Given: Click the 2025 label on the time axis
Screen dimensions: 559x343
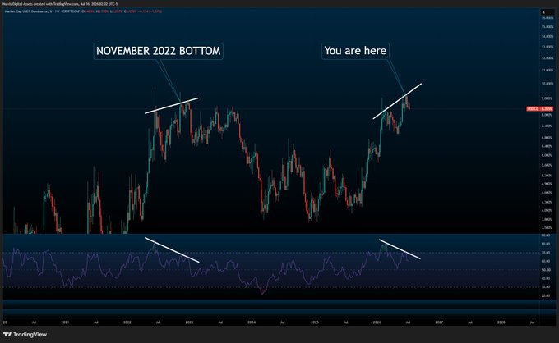Looking at the screenshot, I should point(314,322).
